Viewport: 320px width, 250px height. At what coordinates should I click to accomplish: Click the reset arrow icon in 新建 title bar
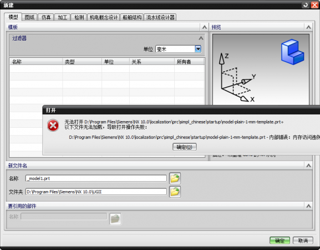click(x=306, y=5)
